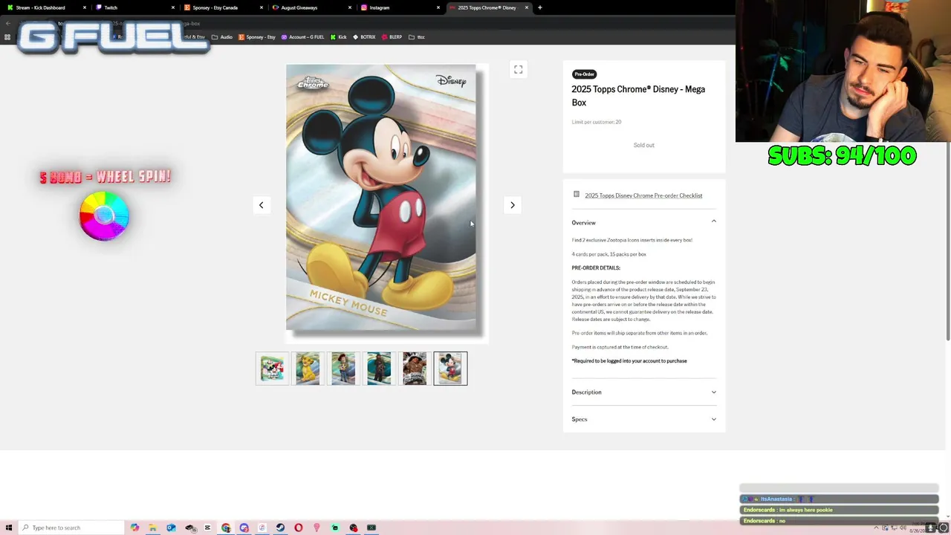
Task: Open the Account – G FUEL bookmark
Action: (x=302, y=37)
